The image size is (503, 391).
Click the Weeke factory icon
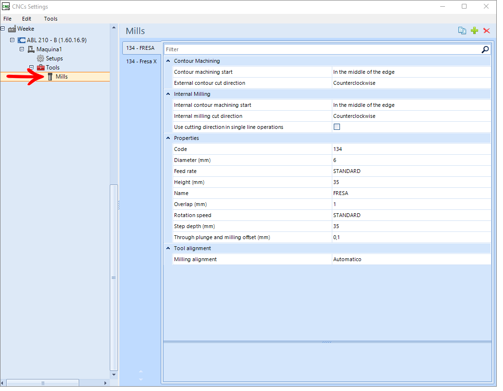pyautogui.click(x=12, y=29)
